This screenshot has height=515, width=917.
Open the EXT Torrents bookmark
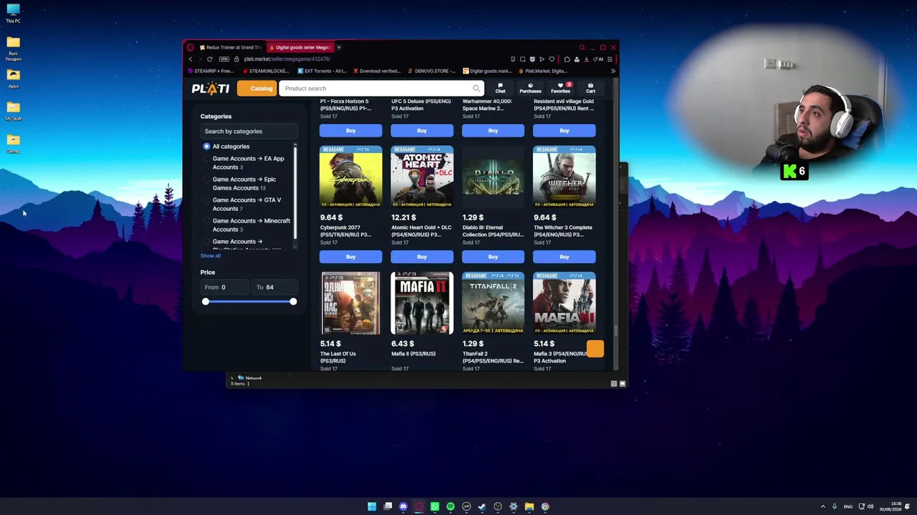(322, 71)
